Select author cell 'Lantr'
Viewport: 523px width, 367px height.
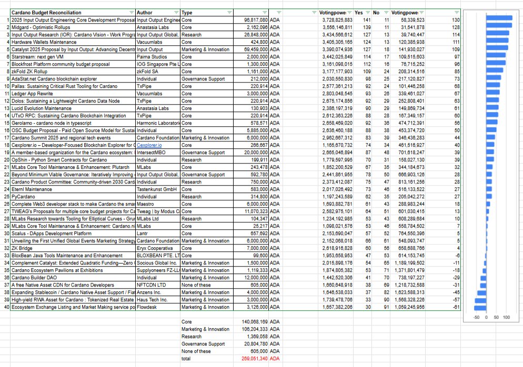pos(157,233)
